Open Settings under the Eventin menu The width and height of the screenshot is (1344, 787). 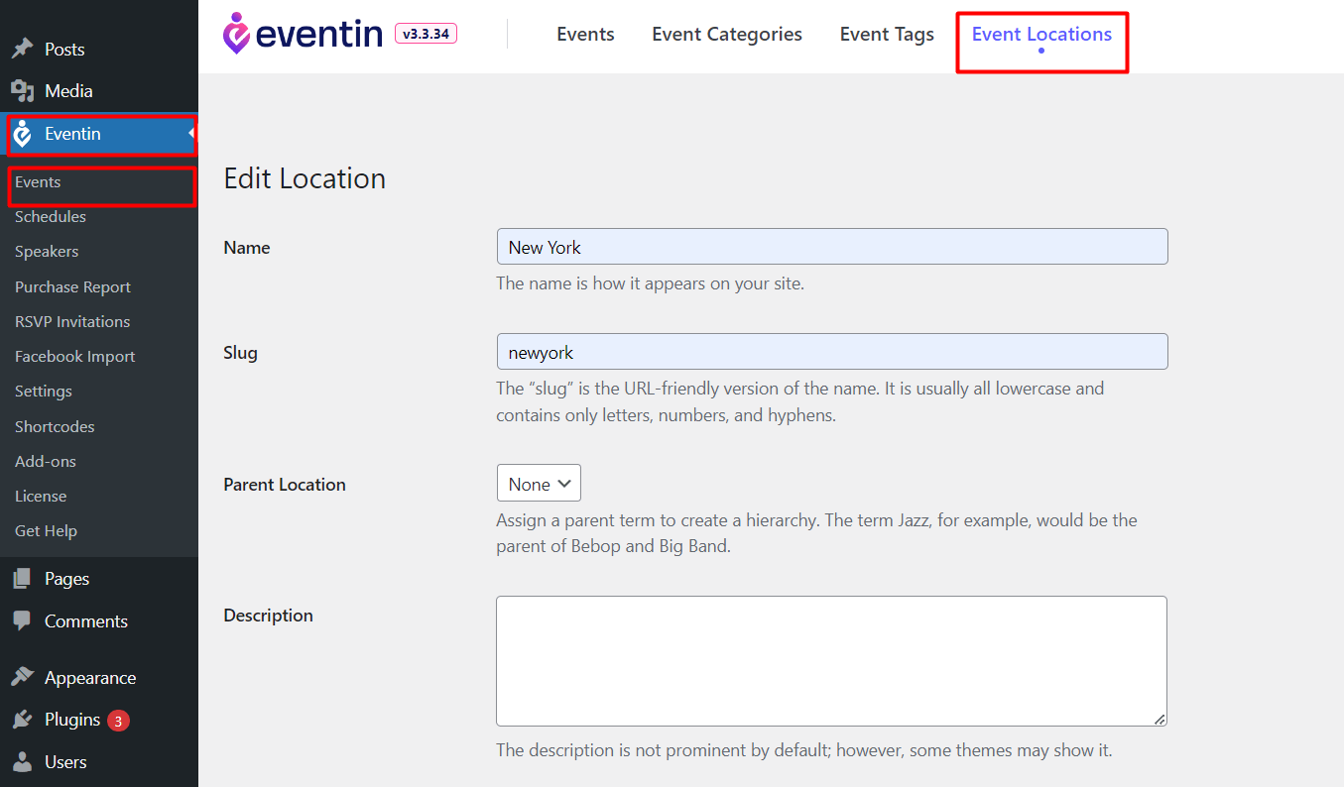pyautogui.click(x=43, y=391)
